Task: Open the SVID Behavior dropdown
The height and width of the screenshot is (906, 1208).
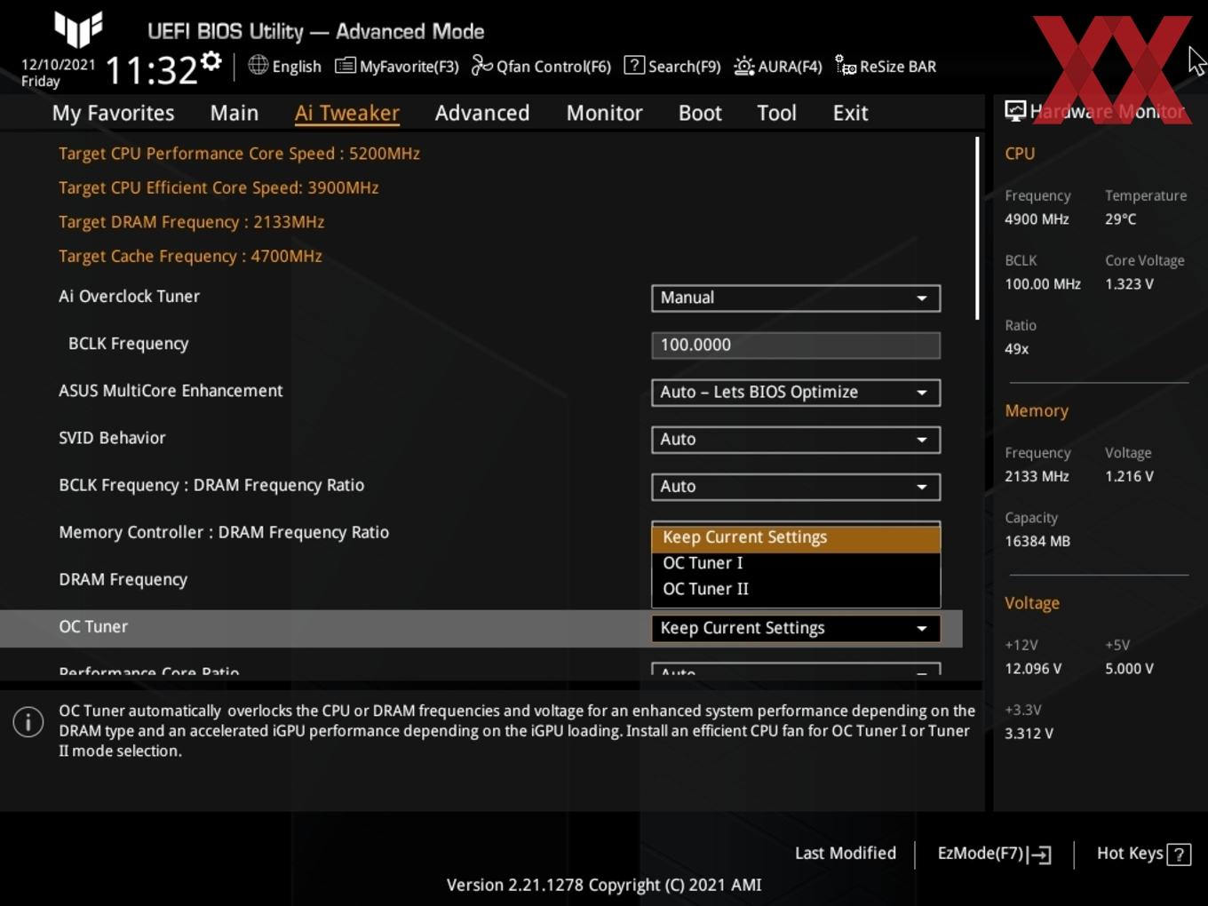Action: [796, 440]
